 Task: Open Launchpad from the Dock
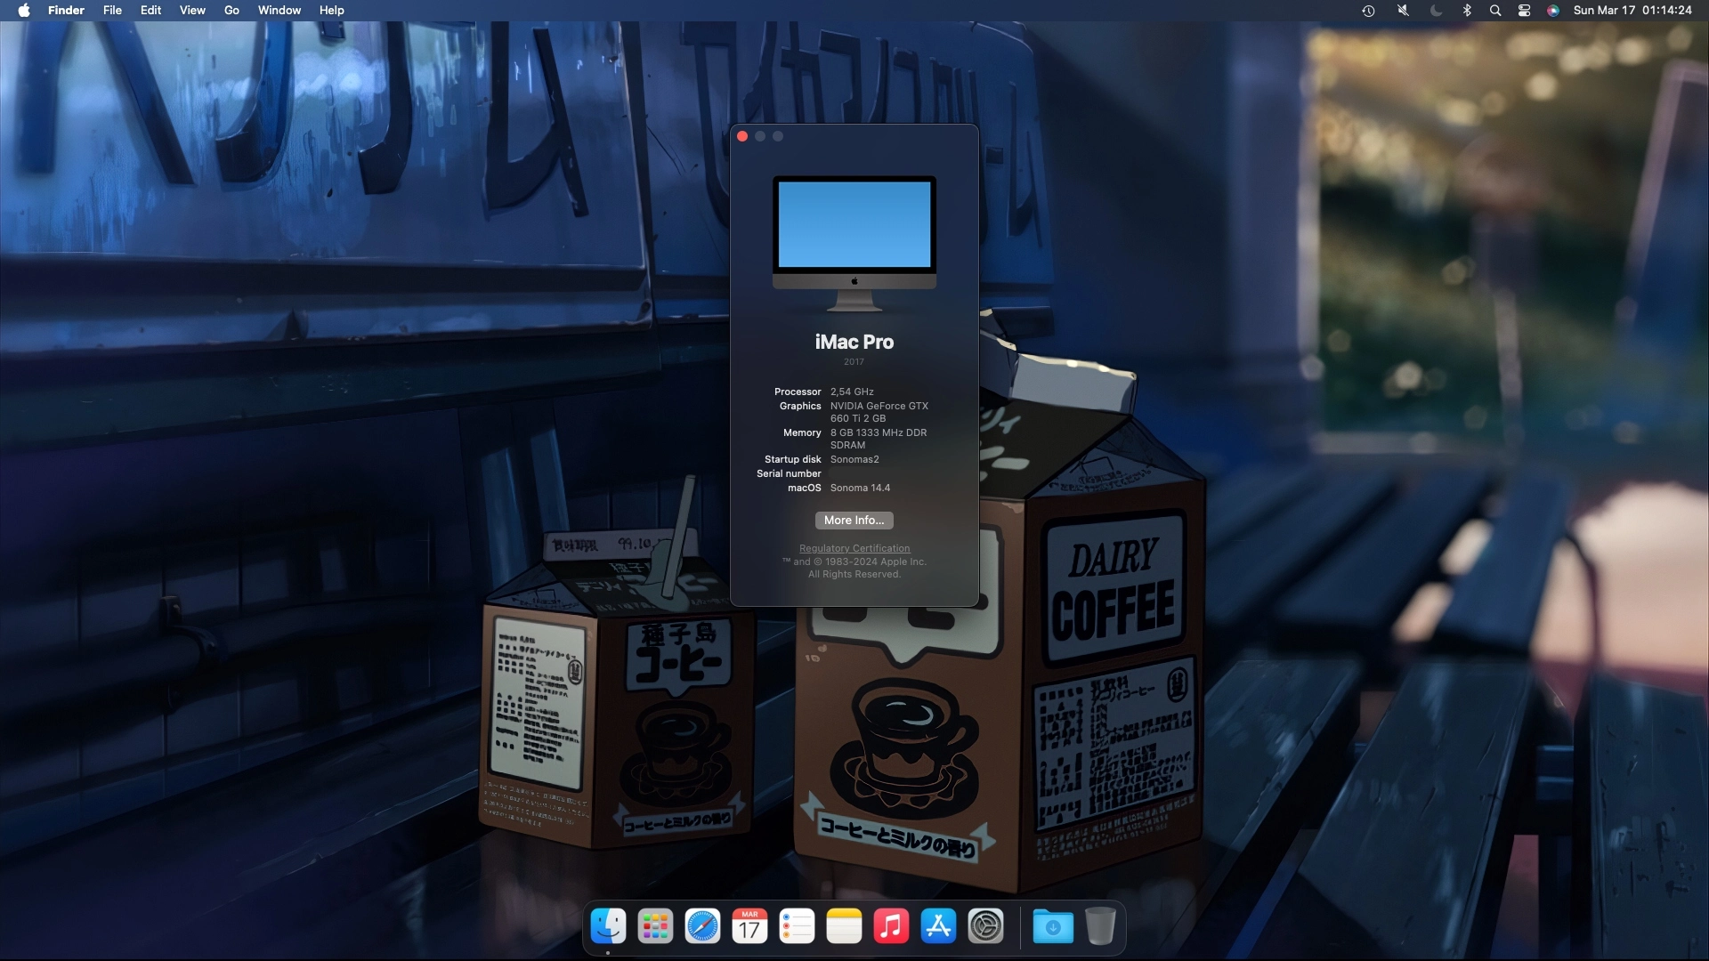pyautogui.click(x=655, y=926)
